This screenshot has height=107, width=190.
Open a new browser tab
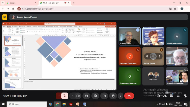(74, 3)
